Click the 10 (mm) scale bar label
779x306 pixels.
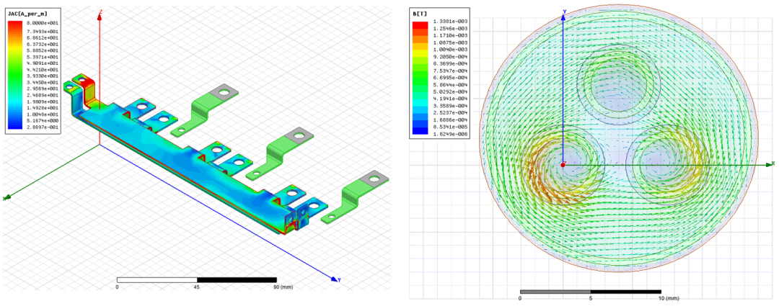668,299
